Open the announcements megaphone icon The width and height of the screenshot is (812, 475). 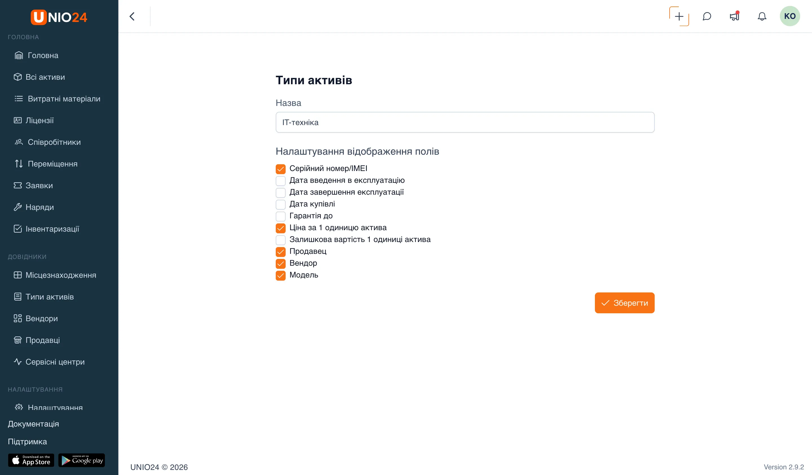tap(734, 16)
